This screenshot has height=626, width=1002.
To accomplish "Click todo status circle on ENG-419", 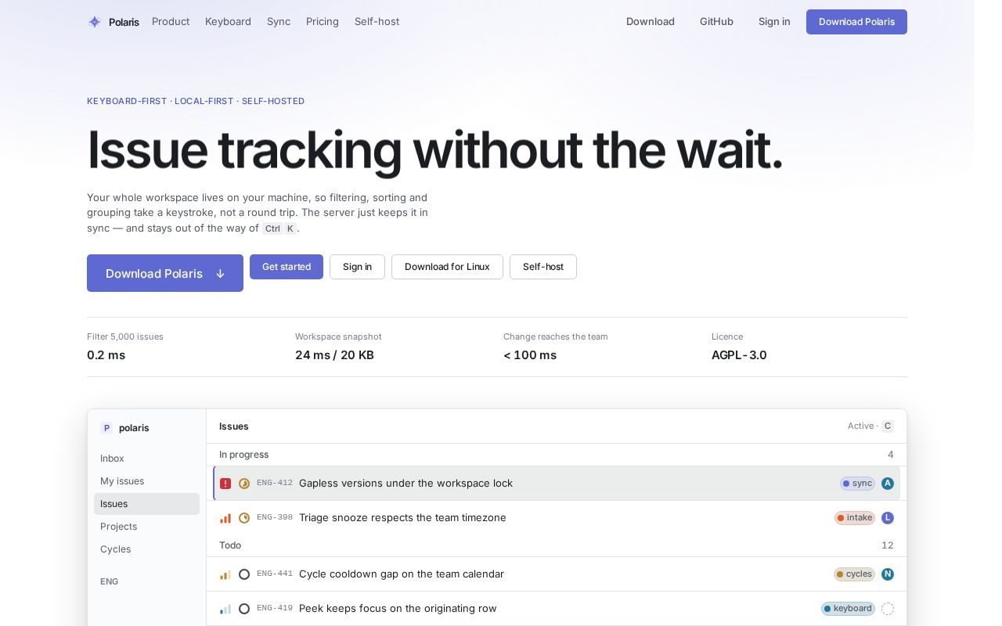I will click(x=244, y=609).
